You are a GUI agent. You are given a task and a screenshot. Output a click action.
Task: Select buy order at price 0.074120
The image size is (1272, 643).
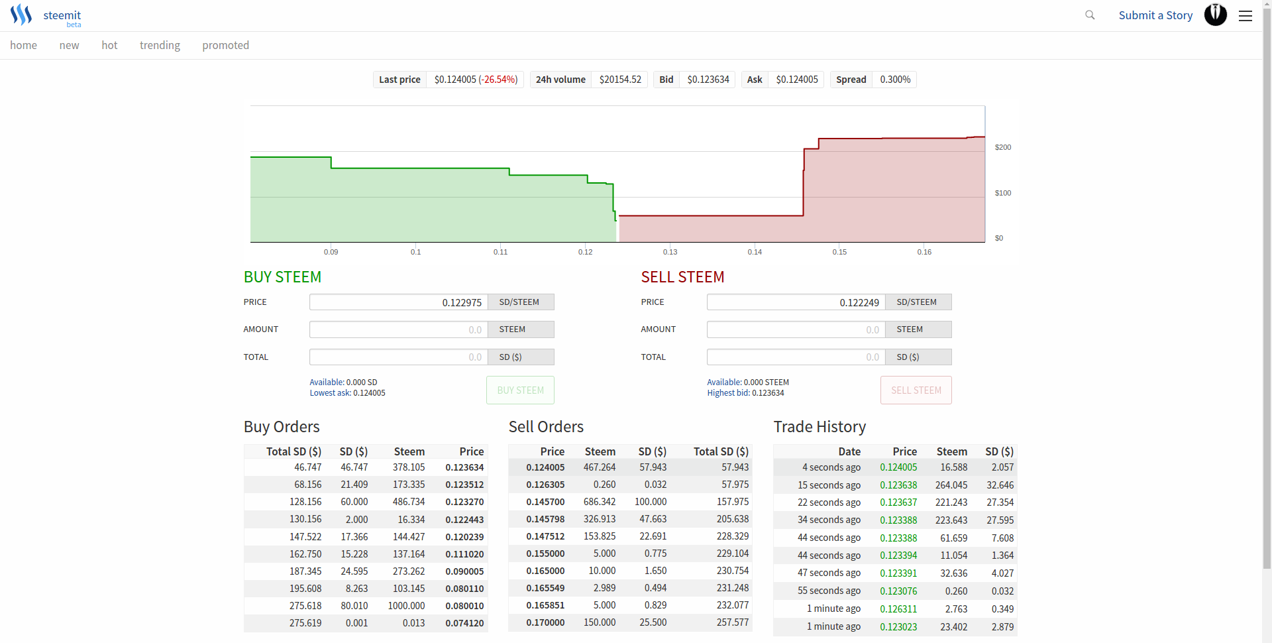click(x=366, y=623)
